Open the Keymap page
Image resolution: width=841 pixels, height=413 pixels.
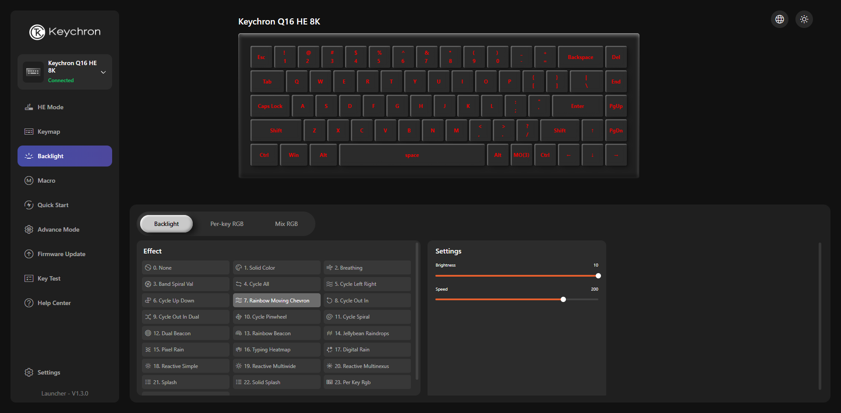pos(49,132)
